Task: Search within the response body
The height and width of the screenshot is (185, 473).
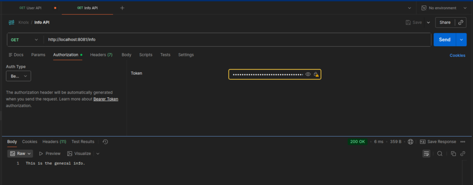Action: (440, 154)
